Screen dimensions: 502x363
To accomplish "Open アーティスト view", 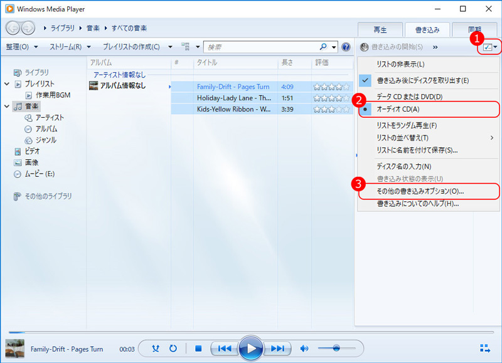I will [x=45, y=118].
